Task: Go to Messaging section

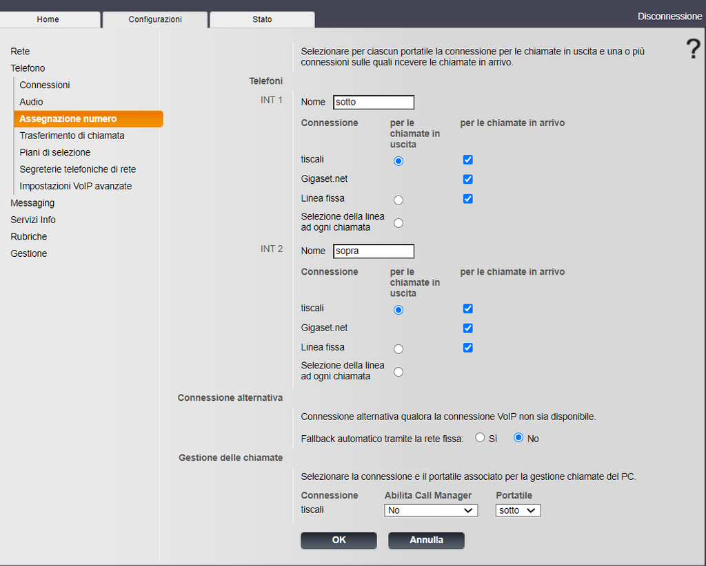Action: coord(32,203)
